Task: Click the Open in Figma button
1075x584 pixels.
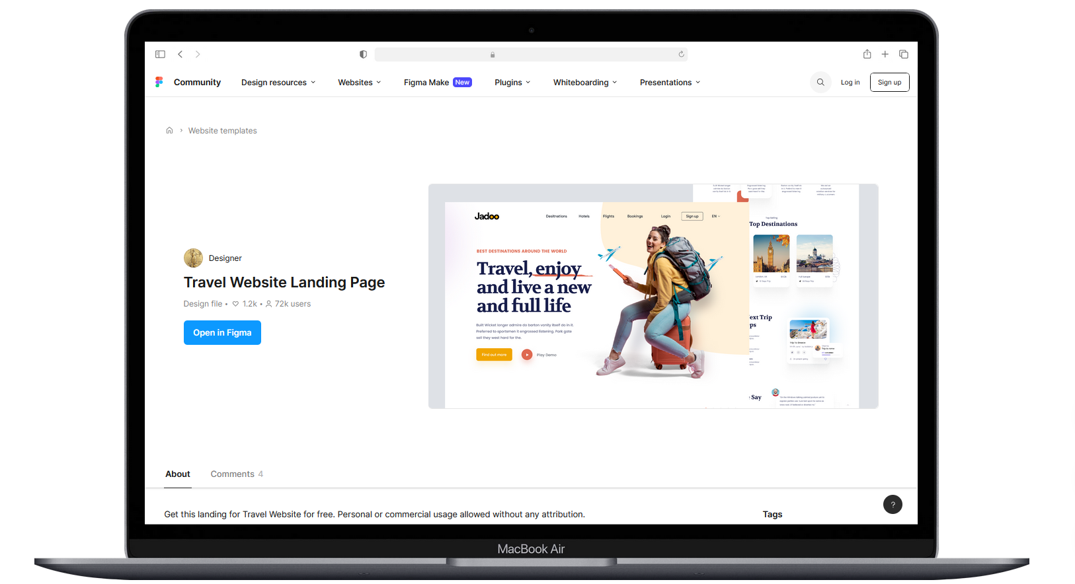Action: coord(222,333)
